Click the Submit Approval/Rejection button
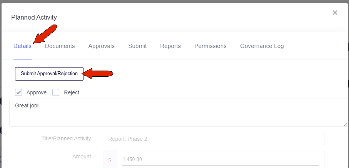This screenshot has width=349, height=168. (x=49, y=74)
